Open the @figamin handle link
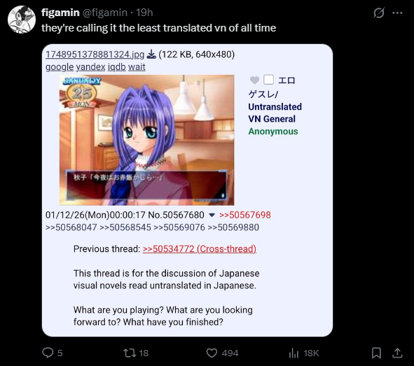 pyautogui.click(x=105, y=13)
